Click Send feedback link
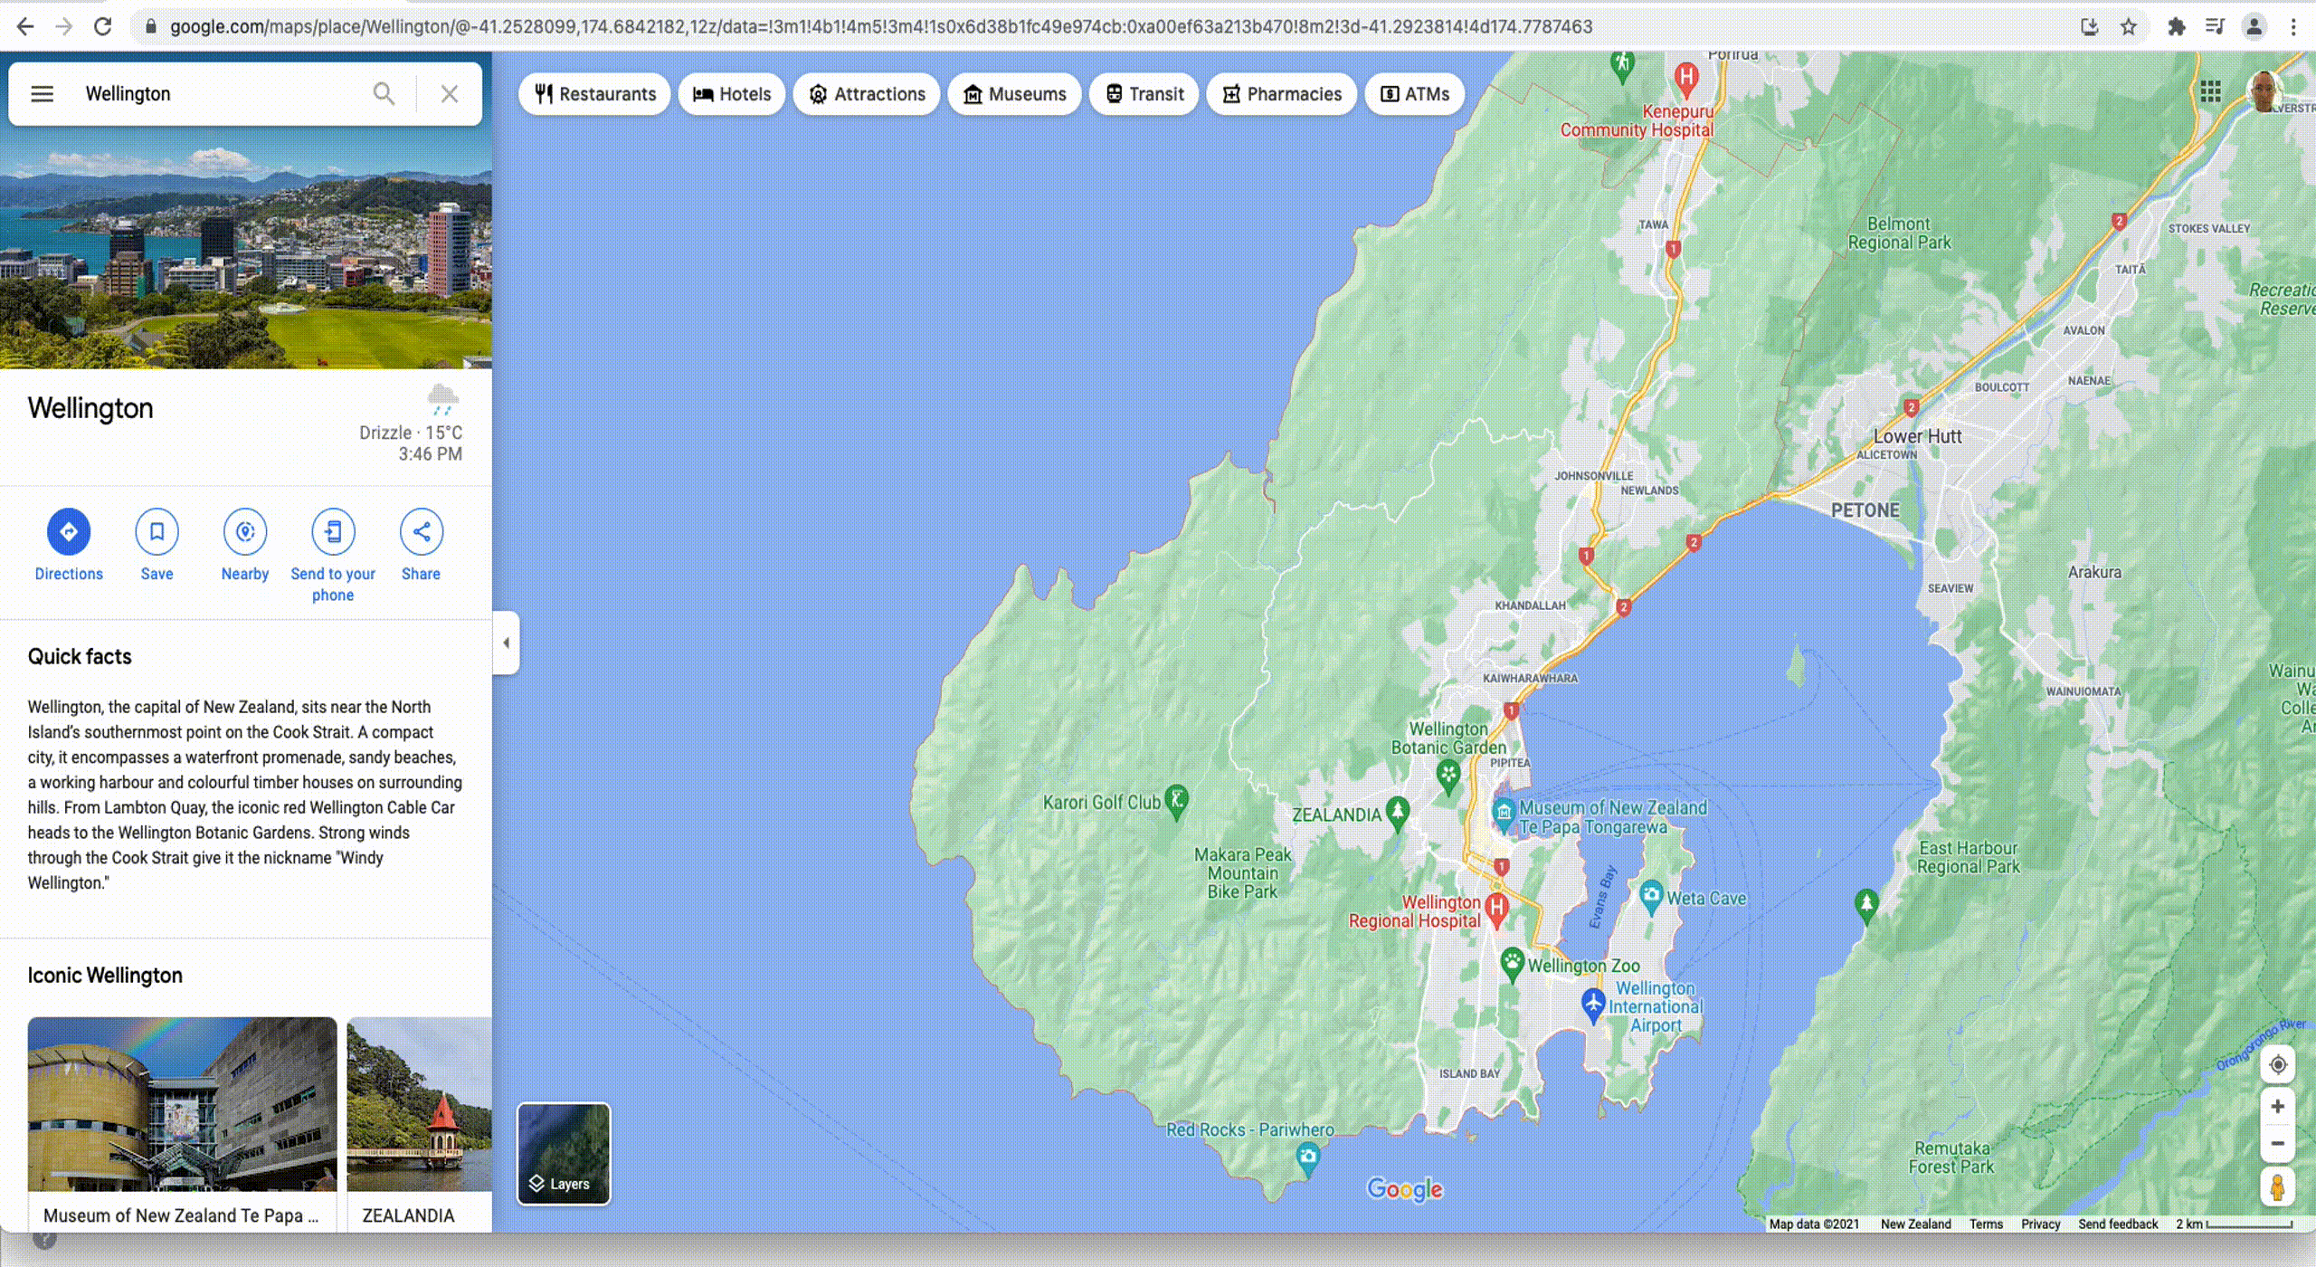 (x=2117, y=1224)
